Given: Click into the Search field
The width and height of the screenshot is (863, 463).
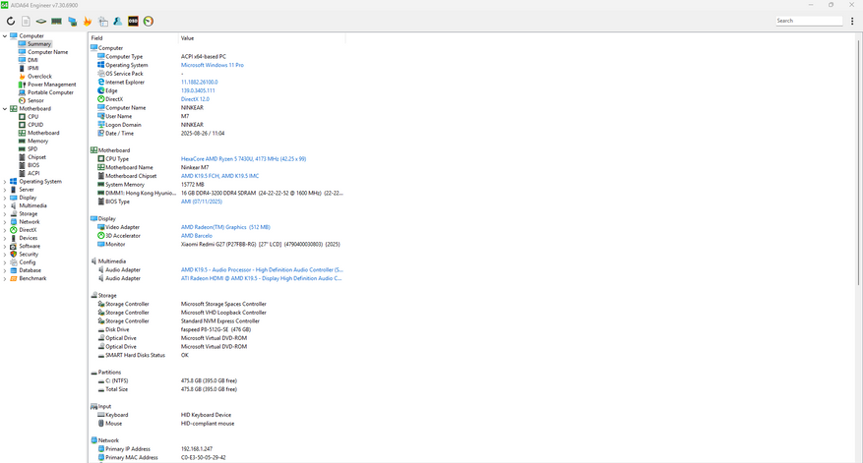Looking at the screenshot, I should click(809, 21).
